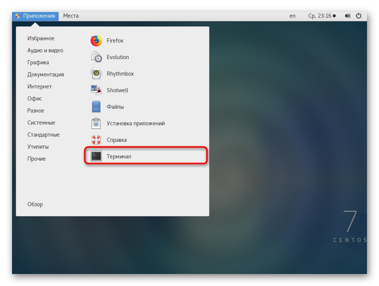Select the Графика category

[x=38, y=63]
